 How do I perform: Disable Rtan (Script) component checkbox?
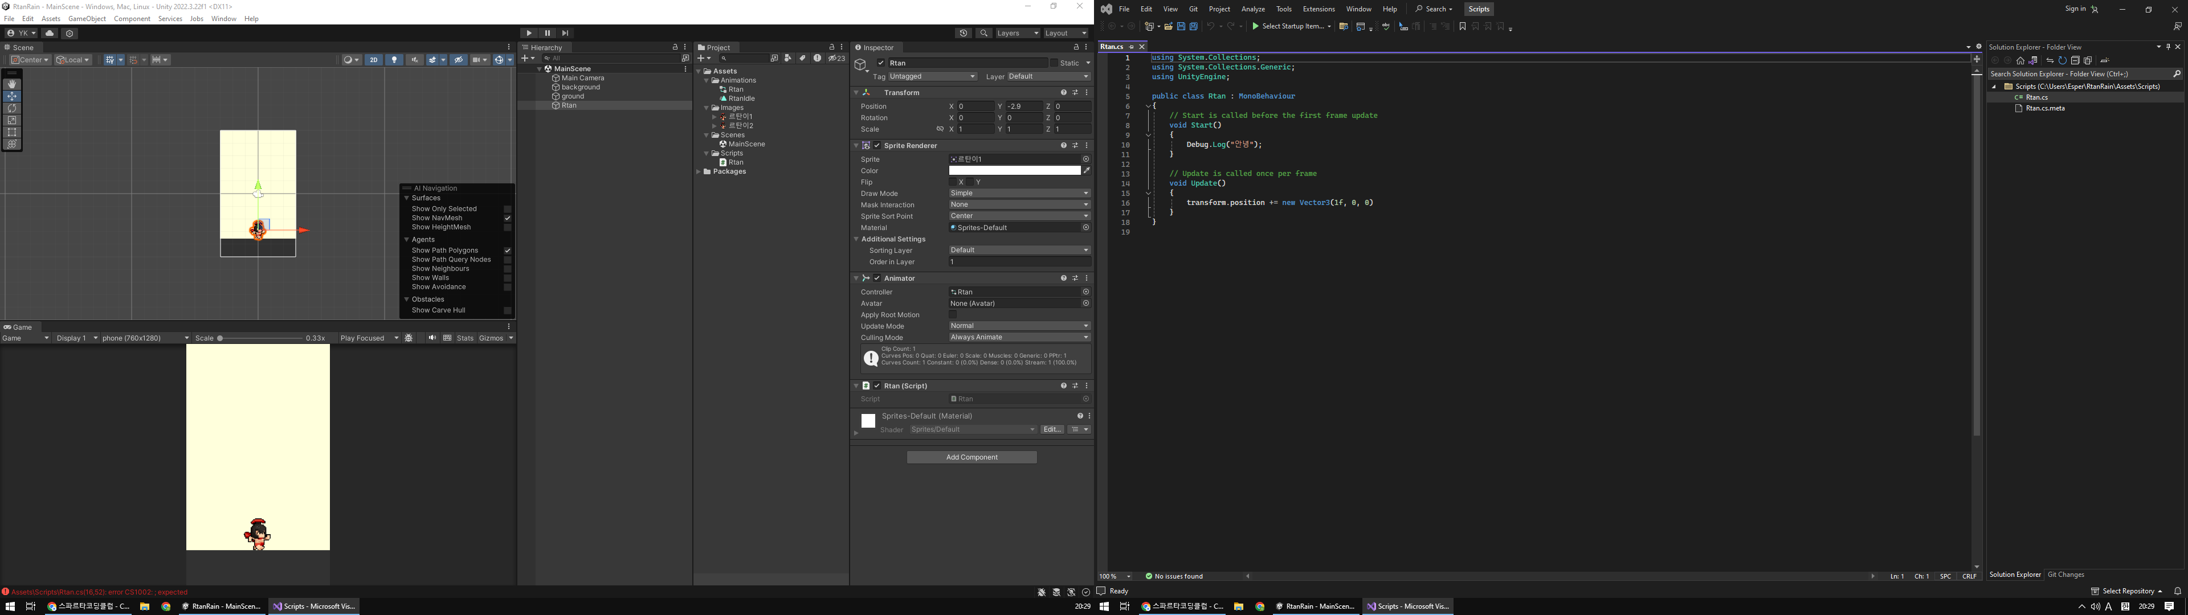pyautogui.click(x=877, y=386)
